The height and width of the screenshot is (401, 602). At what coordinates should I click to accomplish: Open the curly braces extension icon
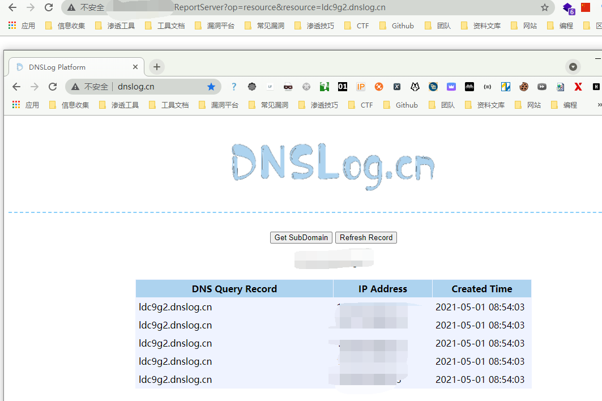487,87
